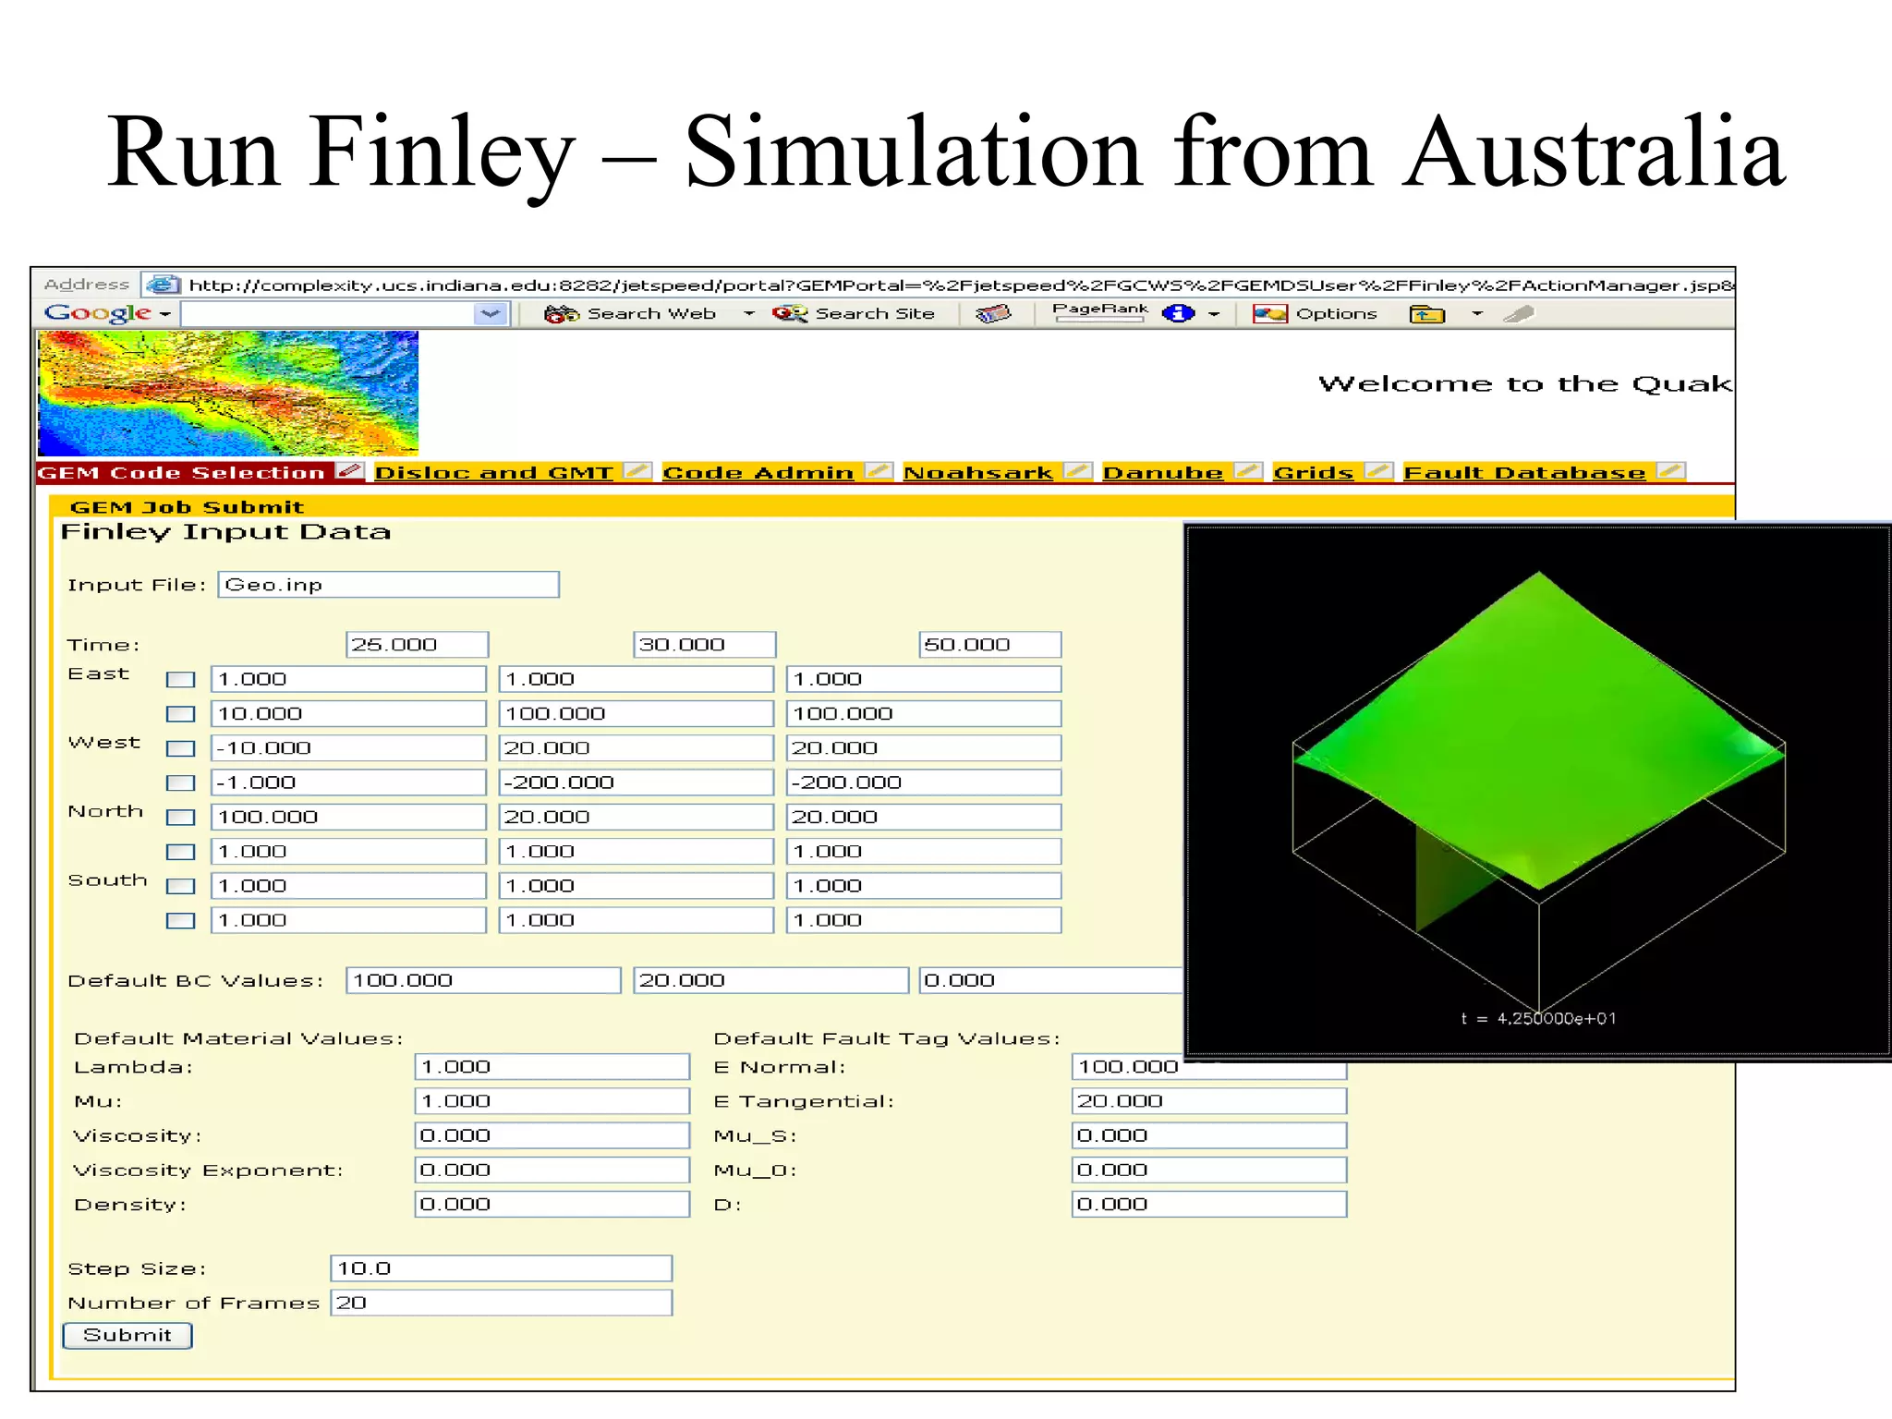1892x1419 pixels.
Task: Click the Search Web button label
Action: coord(651,314)
